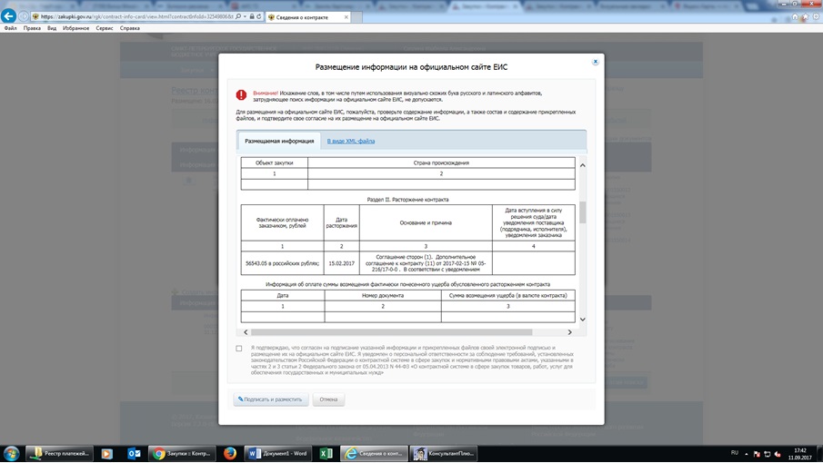Click the 'Основание и причина' column header
This screenshot has height=463, width=823.
pyautogui.click(x=426, y=222)
